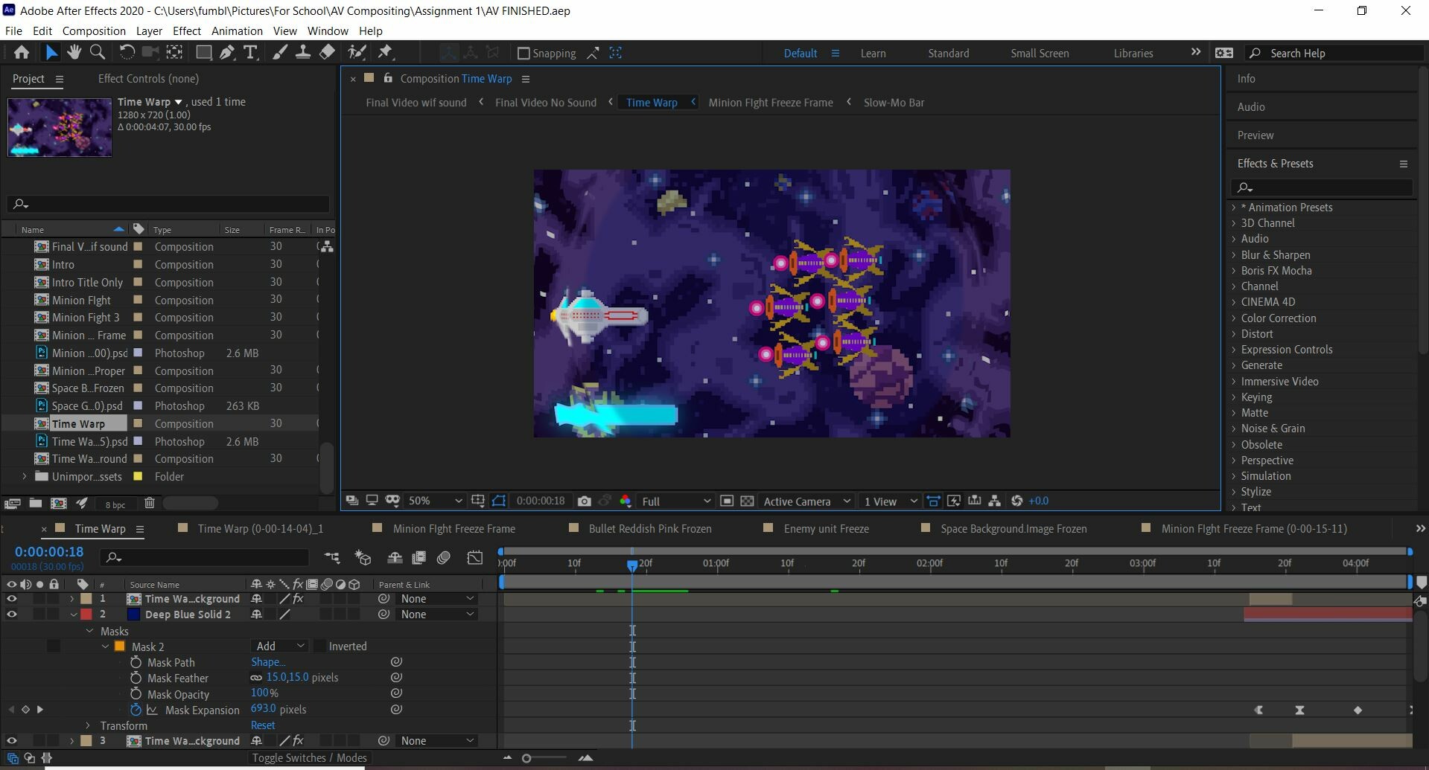Viewport: 1429px width, 770px height.
Task: Click Toggle Switches / Modes button
Action: (309, 757)
